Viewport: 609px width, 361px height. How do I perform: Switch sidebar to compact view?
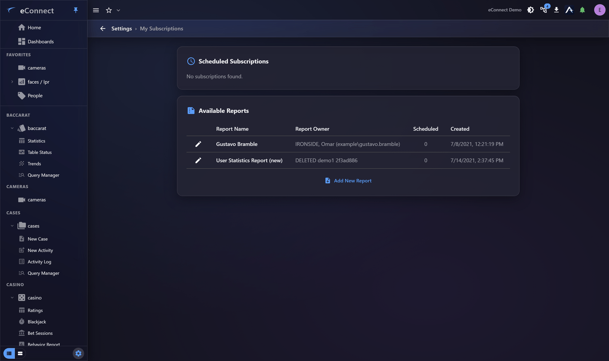tap(20, 353)
